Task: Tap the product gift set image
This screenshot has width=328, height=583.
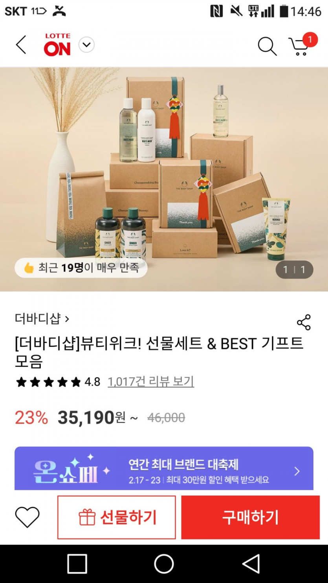Action: [x=164, y=165]
